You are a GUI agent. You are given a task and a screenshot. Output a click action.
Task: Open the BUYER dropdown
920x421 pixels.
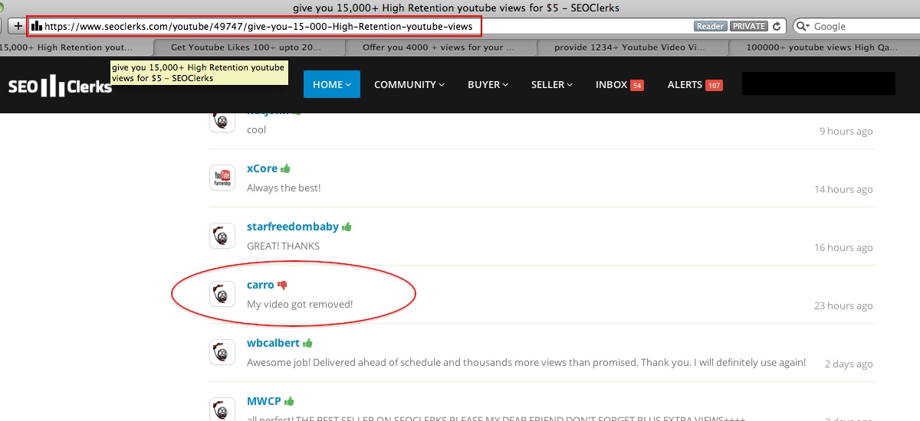point(488,84)
